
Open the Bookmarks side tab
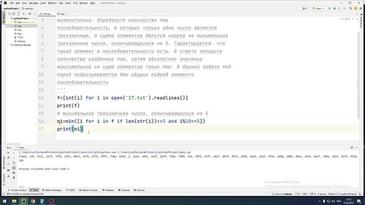[3, 162]
